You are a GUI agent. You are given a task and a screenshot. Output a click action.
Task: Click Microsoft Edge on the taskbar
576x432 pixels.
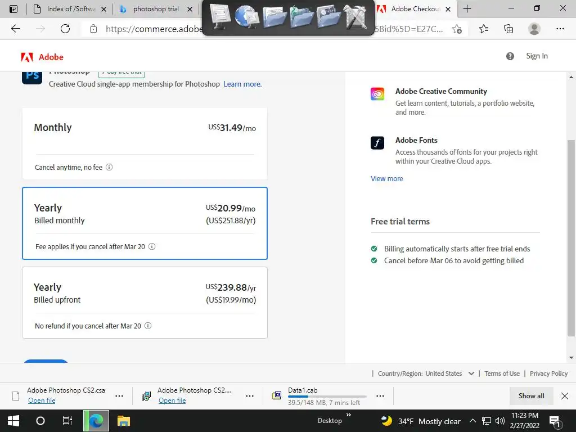click(96, 421)
